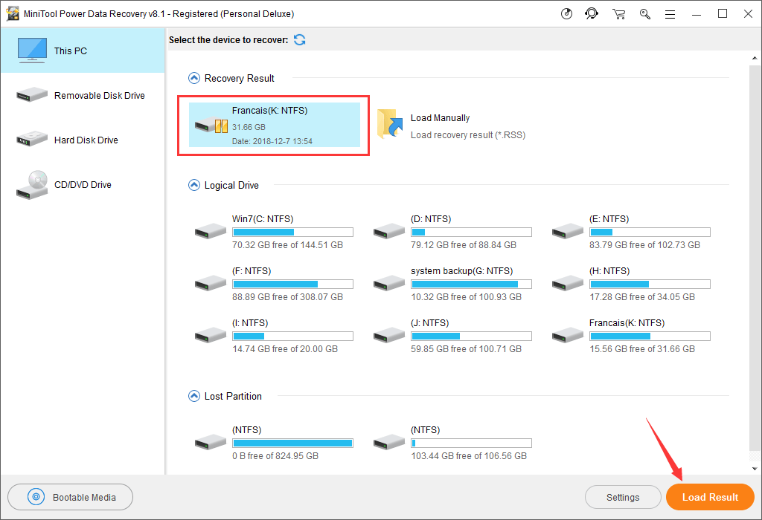Image resolution: width=762 pixels, height=520 pixels.
Task: Click the system backup(G:) usage bar
Action: pyautogui.click(x=471, y=284)
